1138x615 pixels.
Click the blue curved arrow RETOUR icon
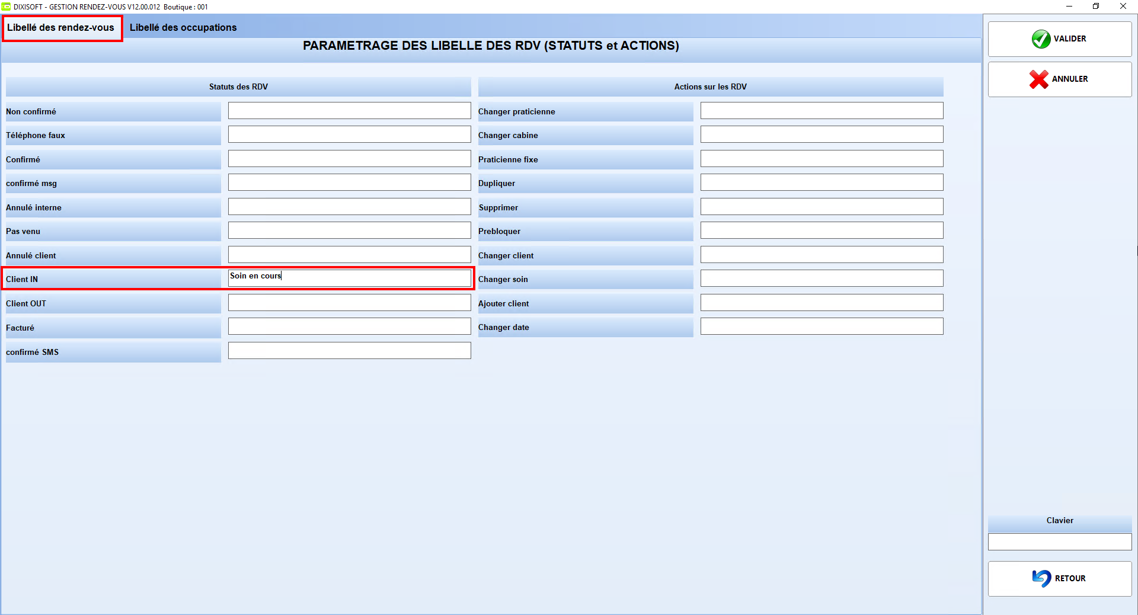(1041, 578)
